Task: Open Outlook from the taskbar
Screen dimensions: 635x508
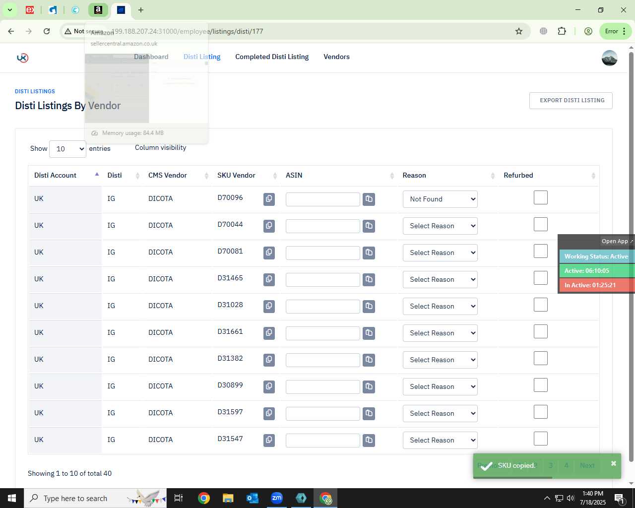Action: pos(252,498)
